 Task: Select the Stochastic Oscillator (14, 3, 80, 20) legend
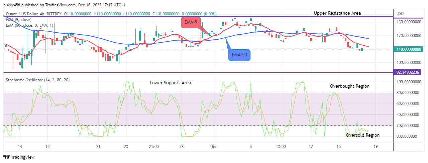pyautogui.click(x=38, y=80)
